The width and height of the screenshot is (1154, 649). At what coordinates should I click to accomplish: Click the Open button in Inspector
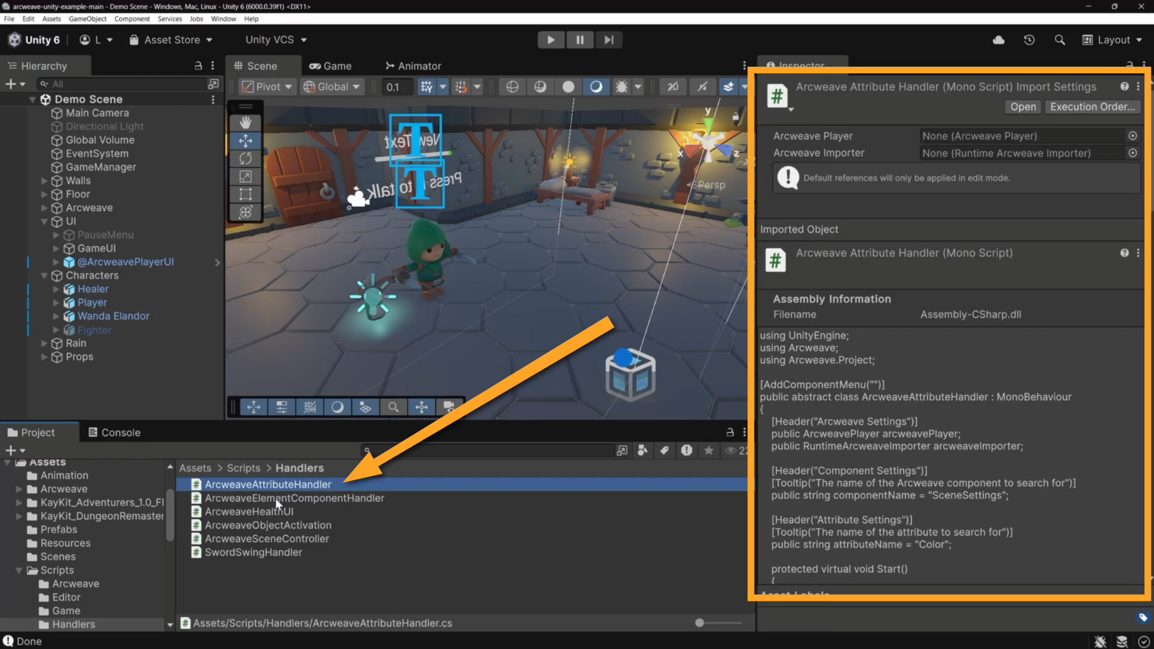(x=1023, y=107)
